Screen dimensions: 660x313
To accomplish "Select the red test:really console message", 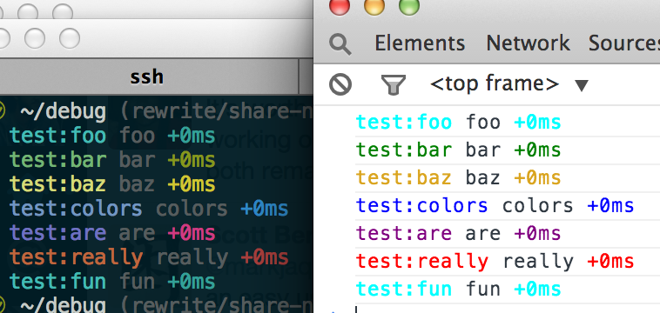I will point(508,262).
